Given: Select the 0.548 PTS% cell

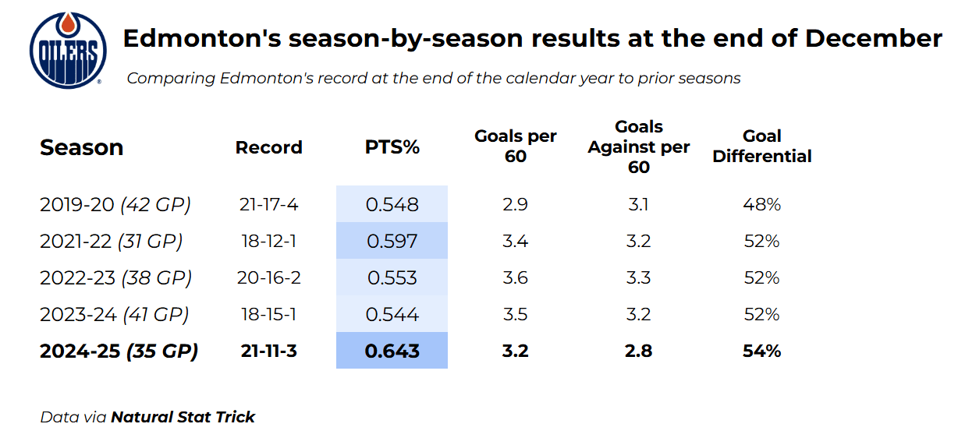Looking at the screenshot, I should pyautogui.click(x=392, y=205).
